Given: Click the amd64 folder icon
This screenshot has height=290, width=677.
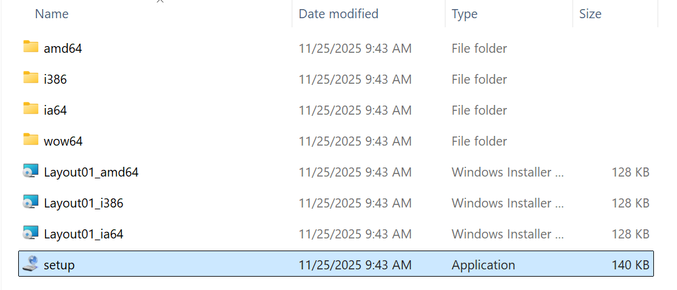Looking at the screenshot, I should tap(31, 47).
